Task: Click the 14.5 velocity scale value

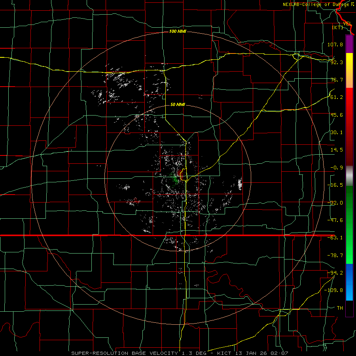Action: 337,150
